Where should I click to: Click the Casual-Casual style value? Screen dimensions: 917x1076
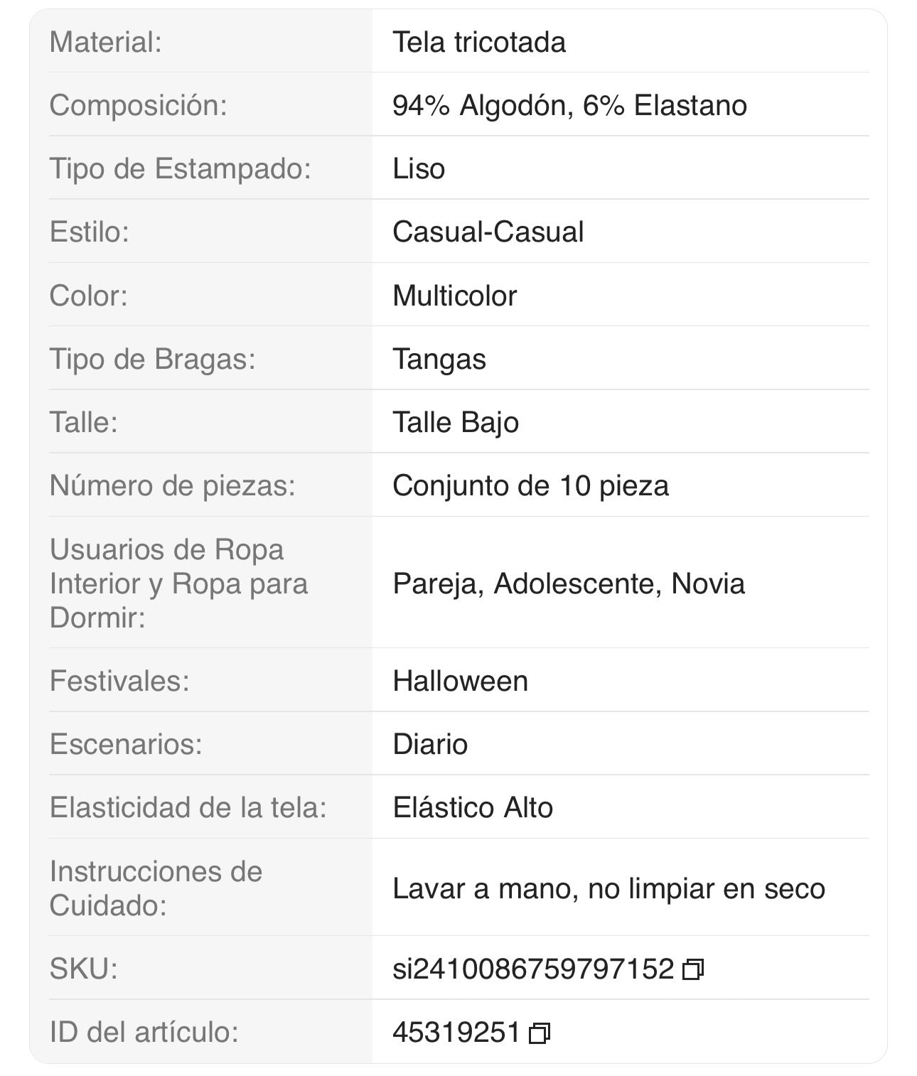[x=488, y=232]
